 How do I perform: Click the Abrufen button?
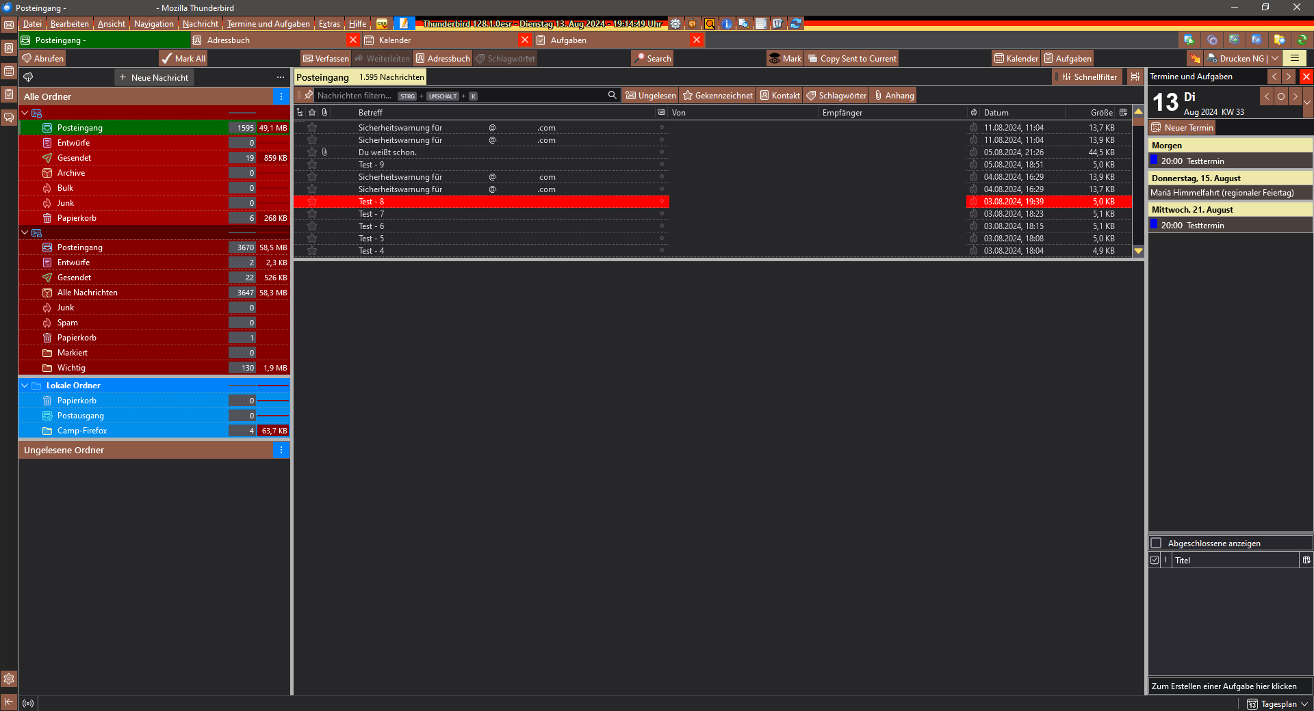pos(42,59)
